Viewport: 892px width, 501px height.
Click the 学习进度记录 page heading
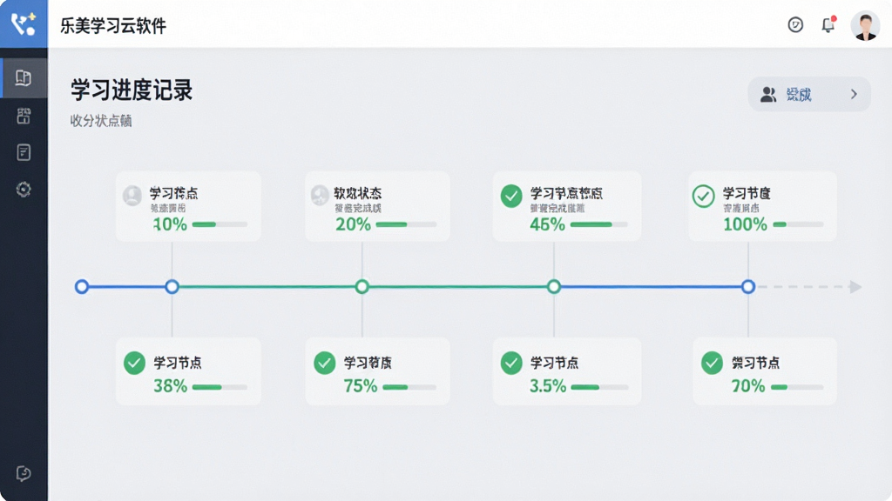click(x=132, y=90)
